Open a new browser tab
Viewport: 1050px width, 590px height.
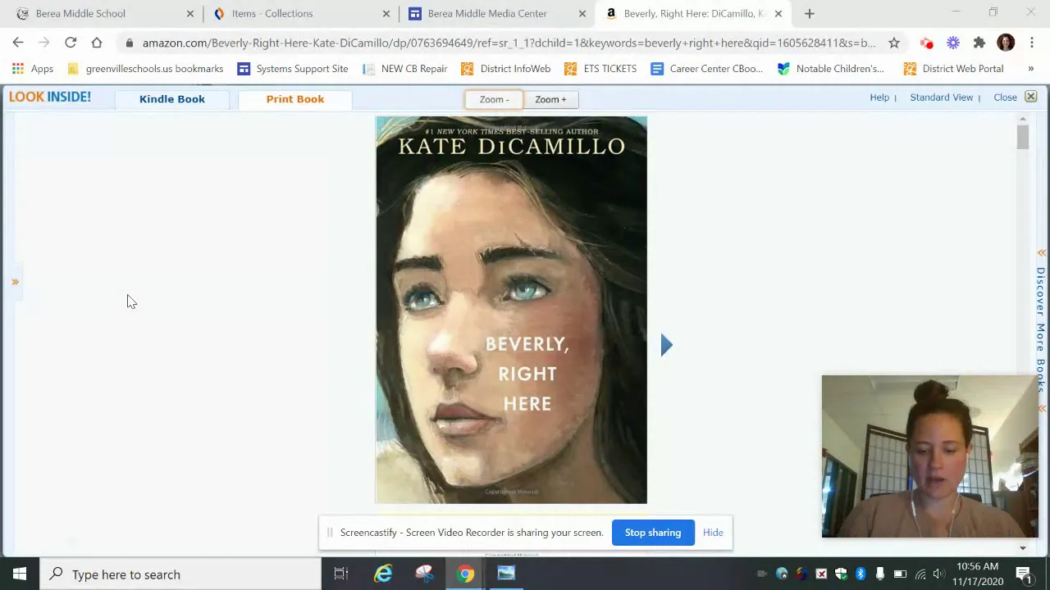pos(810,14)
